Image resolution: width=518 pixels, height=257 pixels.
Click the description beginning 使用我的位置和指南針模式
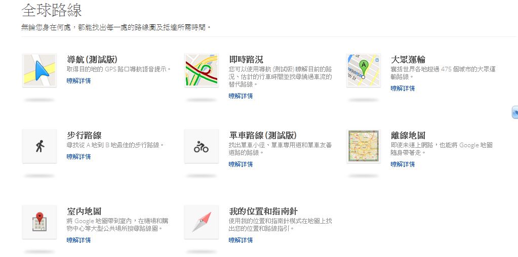281,225
